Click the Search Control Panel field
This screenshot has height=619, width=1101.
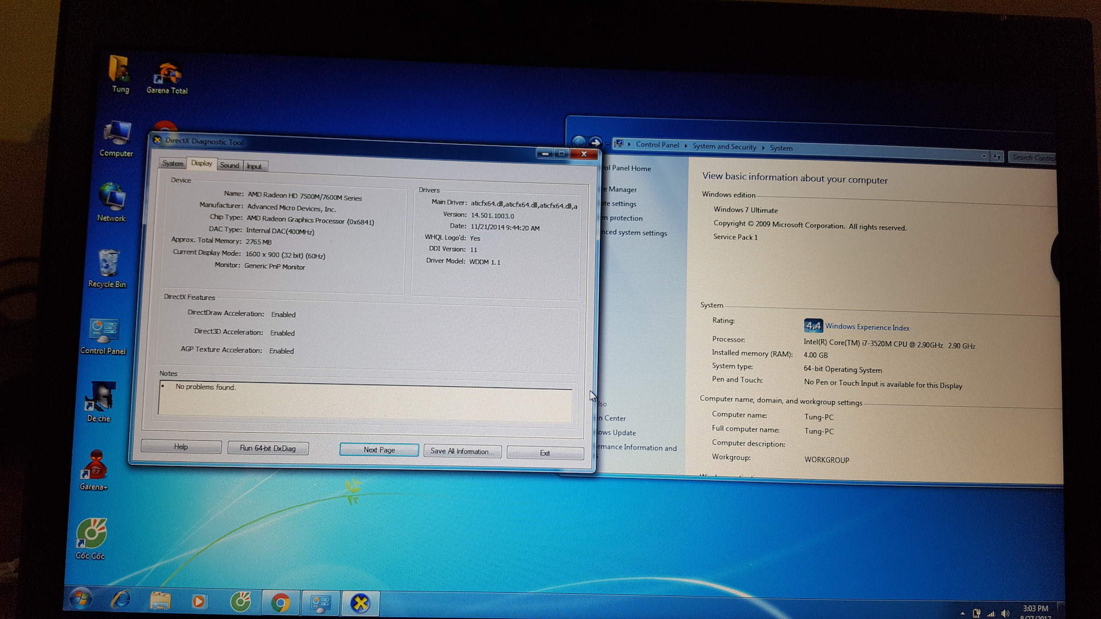(x=1032, y=157)
